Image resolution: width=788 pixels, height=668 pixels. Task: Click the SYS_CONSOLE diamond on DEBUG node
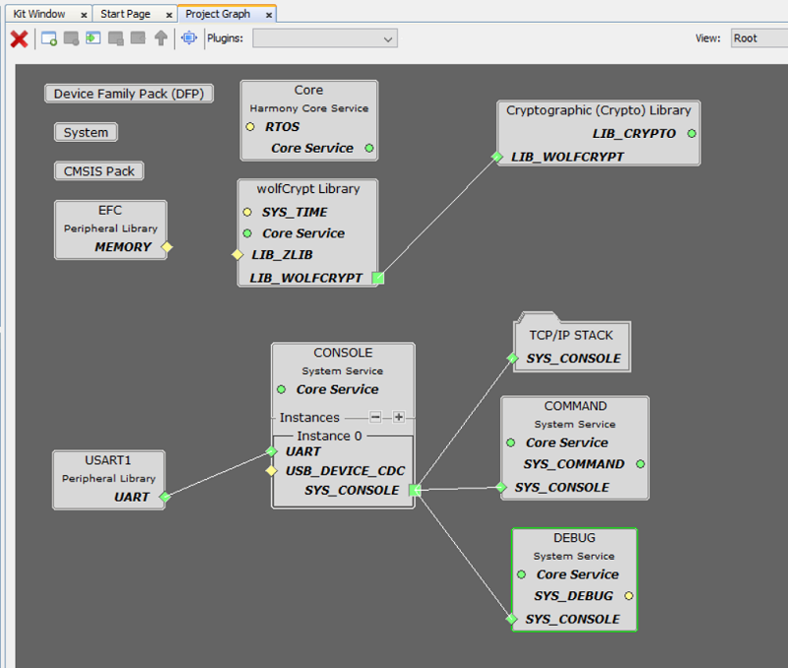pos(511,619)
